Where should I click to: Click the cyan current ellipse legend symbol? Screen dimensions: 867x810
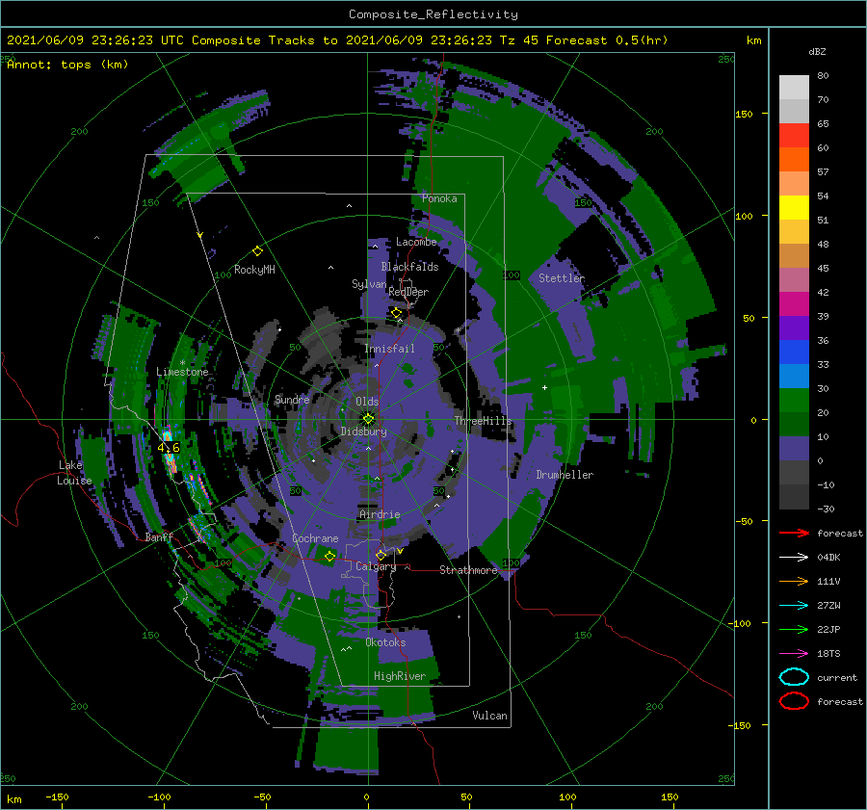[x=794, y=677]
